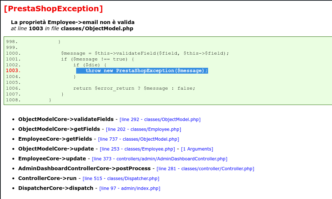
Task: Click 'ObjectModelCore->validateFields' trace entry
Action: [x=66, y=119]
